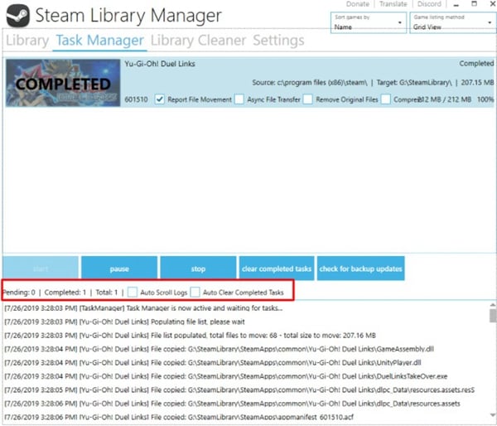This screenshot has height=426, width=497.
Task: Enable Auto Clear Completed Tasks checkbox
Action: (195, 292)
